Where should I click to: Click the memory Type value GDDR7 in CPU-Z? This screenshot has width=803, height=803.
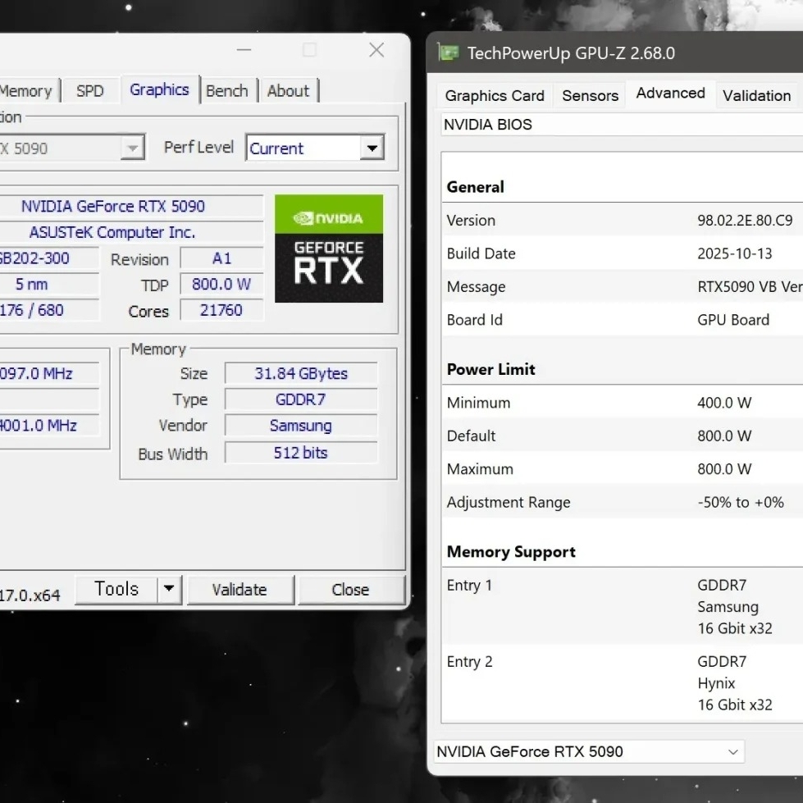pos(301,399)
